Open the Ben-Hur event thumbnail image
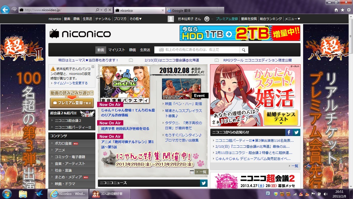The width and height of the screenshot is (353, 199). pos(181,89)
